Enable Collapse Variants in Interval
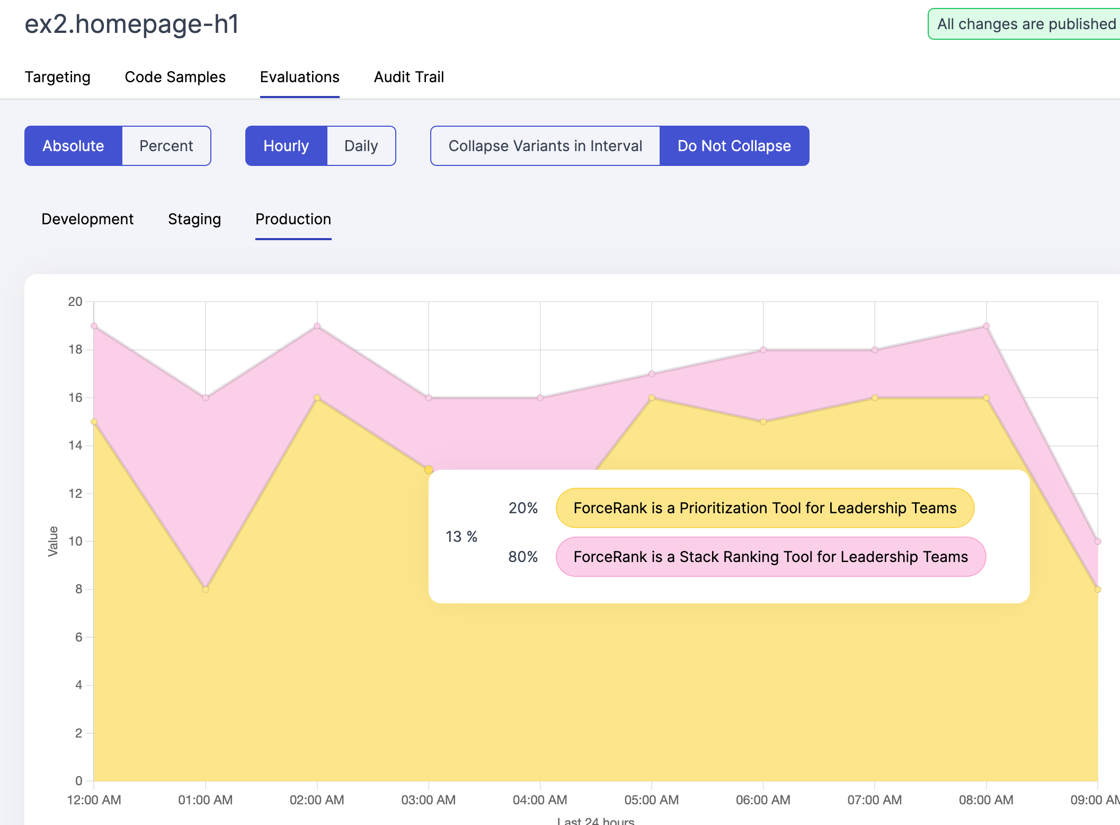The width and height of the screenshot is (1120, 825). pyautogui.click(x=545, y=146)
